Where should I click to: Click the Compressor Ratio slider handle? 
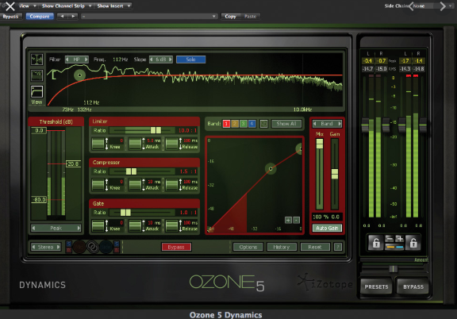[131, 171]
